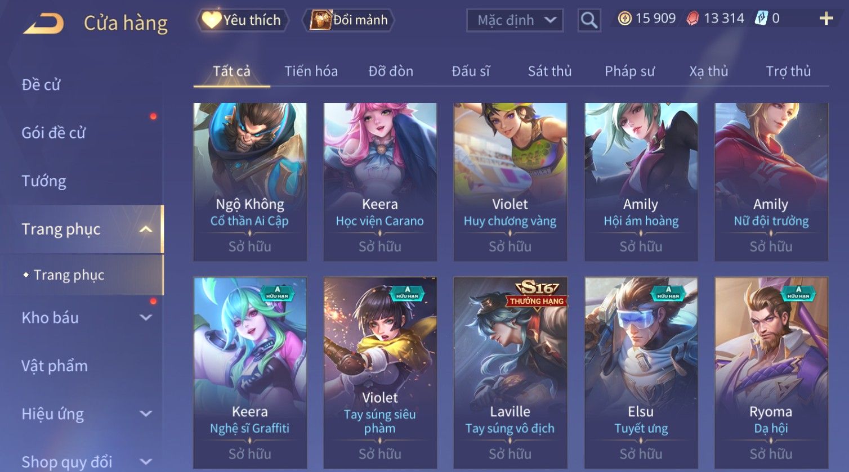Screen dimensions: 849x472
Task: Tap the blue voucher currency icon
Action: click(761, 19)
